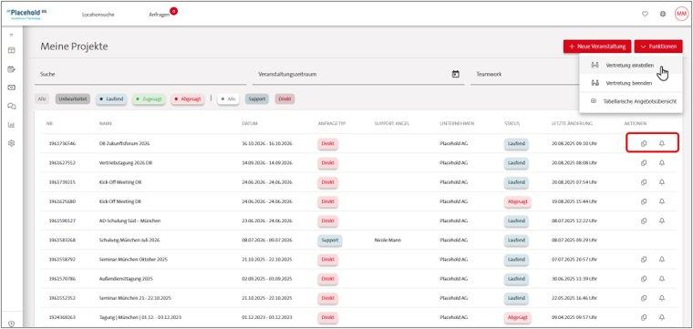Click project number 3961590127
This screenshot has width=693, height=329.
tap(61, 221)
